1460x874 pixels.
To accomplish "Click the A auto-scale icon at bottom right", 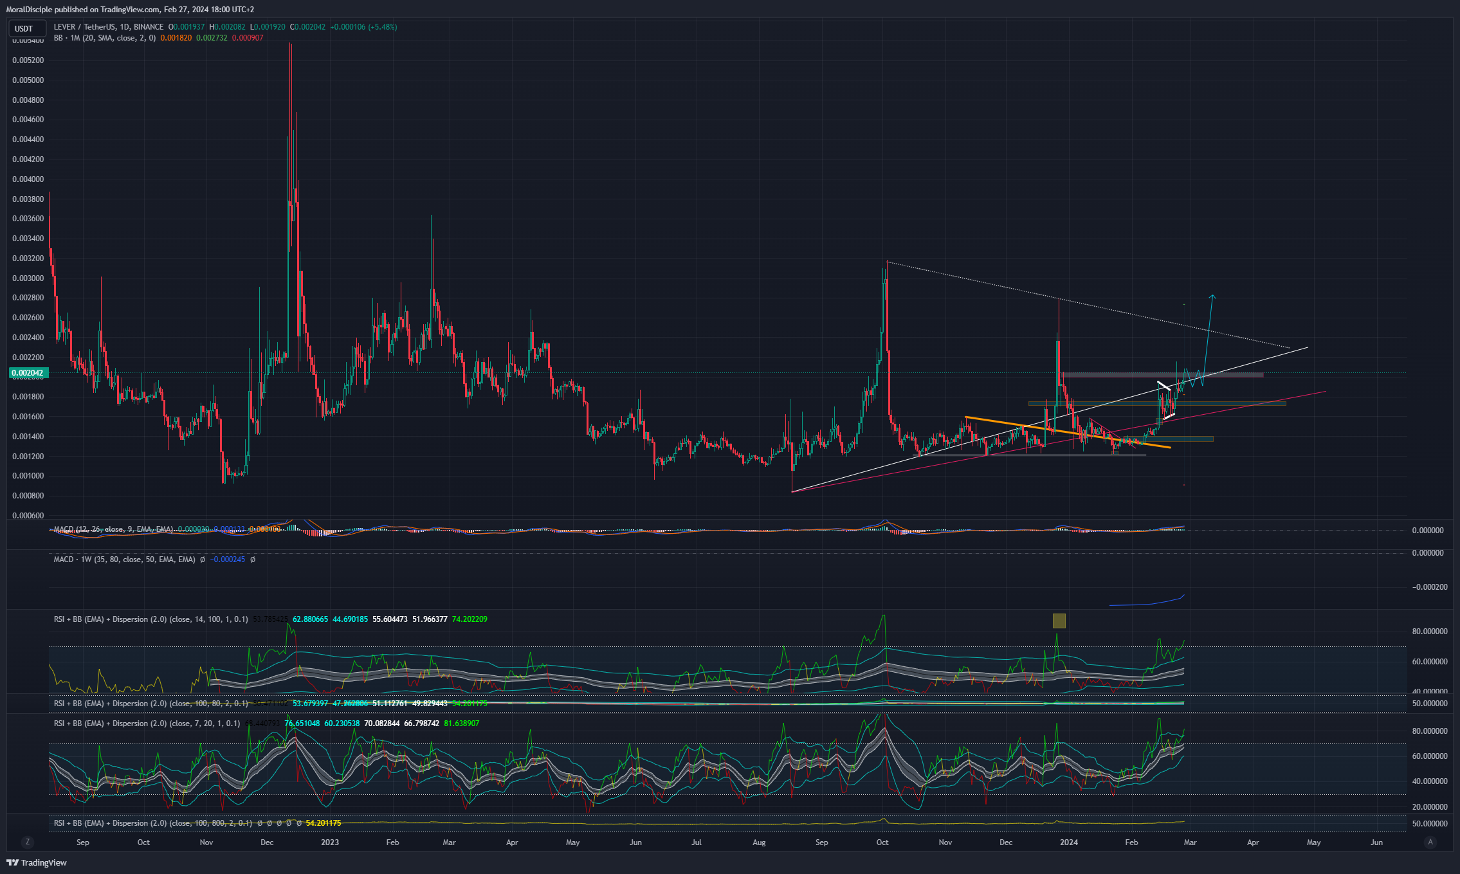I will pos(1430,842).
